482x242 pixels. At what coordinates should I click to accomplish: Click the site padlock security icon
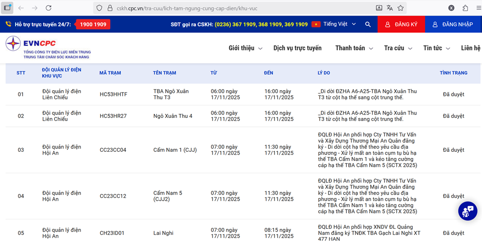(110, 8)
